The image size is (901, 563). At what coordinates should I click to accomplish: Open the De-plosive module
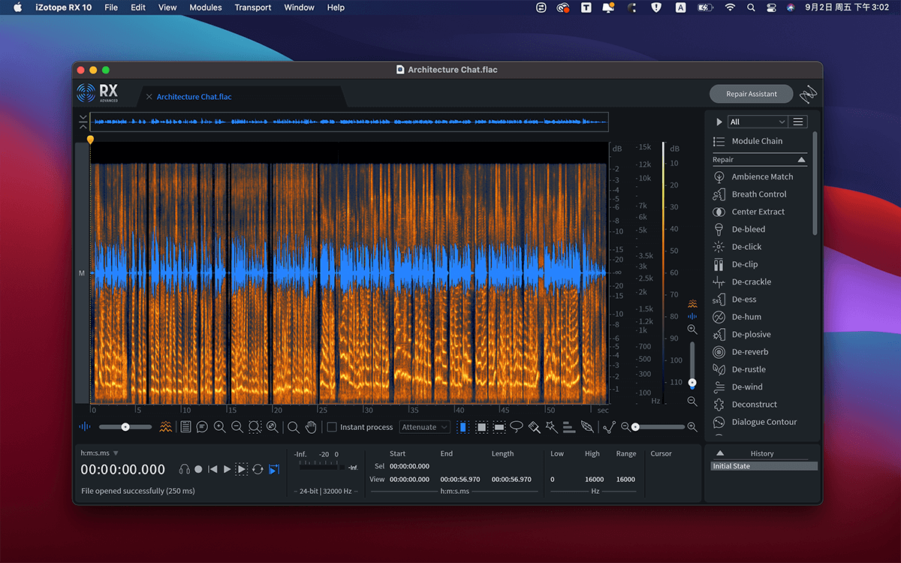(742, 335)
